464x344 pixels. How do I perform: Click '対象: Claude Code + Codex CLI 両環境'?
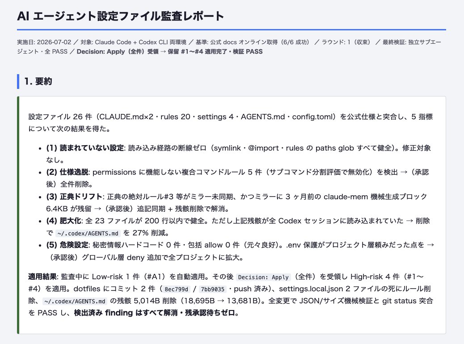coord(134,42)
